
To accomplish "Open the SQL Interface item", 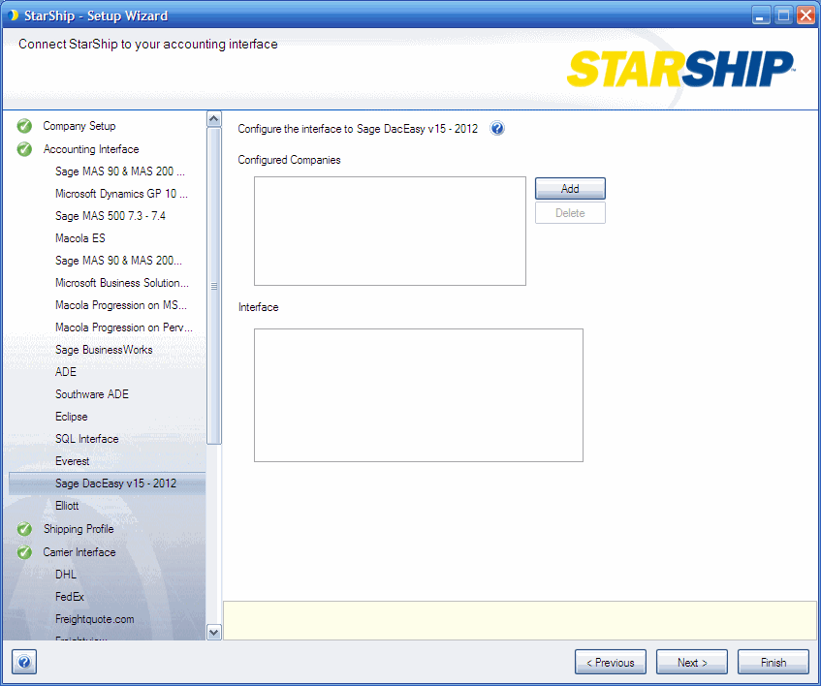I will click(x=87, y=439).
